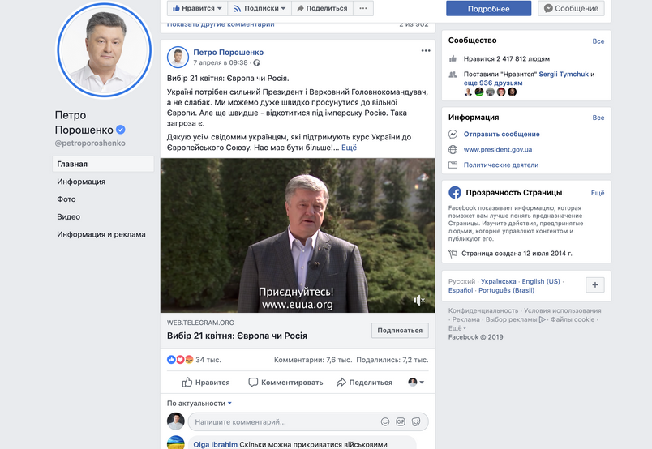Open the comment-as profile selector dropdown
This screenshot has height=449, width=652.
416,383
